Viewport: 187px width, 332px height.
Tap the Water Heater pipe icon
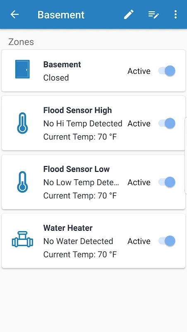[22, 239]
